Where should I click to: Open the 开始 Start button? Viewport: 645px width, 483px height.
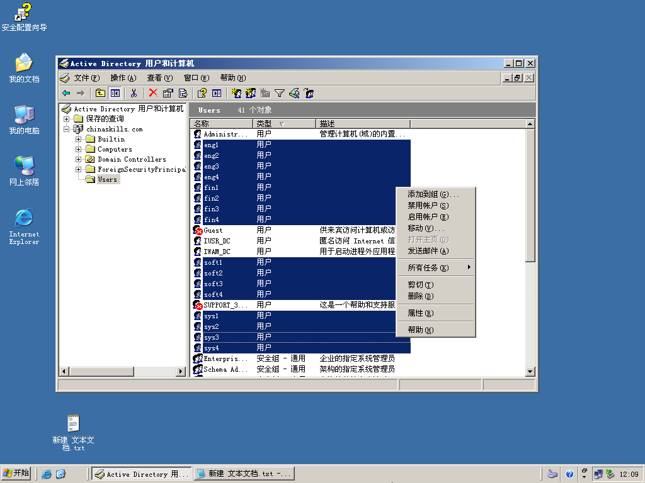(x=16, y=474)
